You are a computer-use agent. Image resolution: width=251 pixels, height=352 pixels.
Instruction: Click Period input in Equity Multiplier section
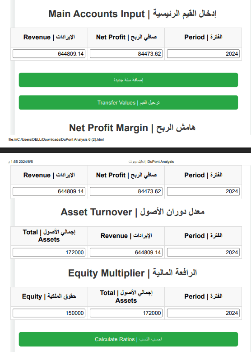point(203,313)
